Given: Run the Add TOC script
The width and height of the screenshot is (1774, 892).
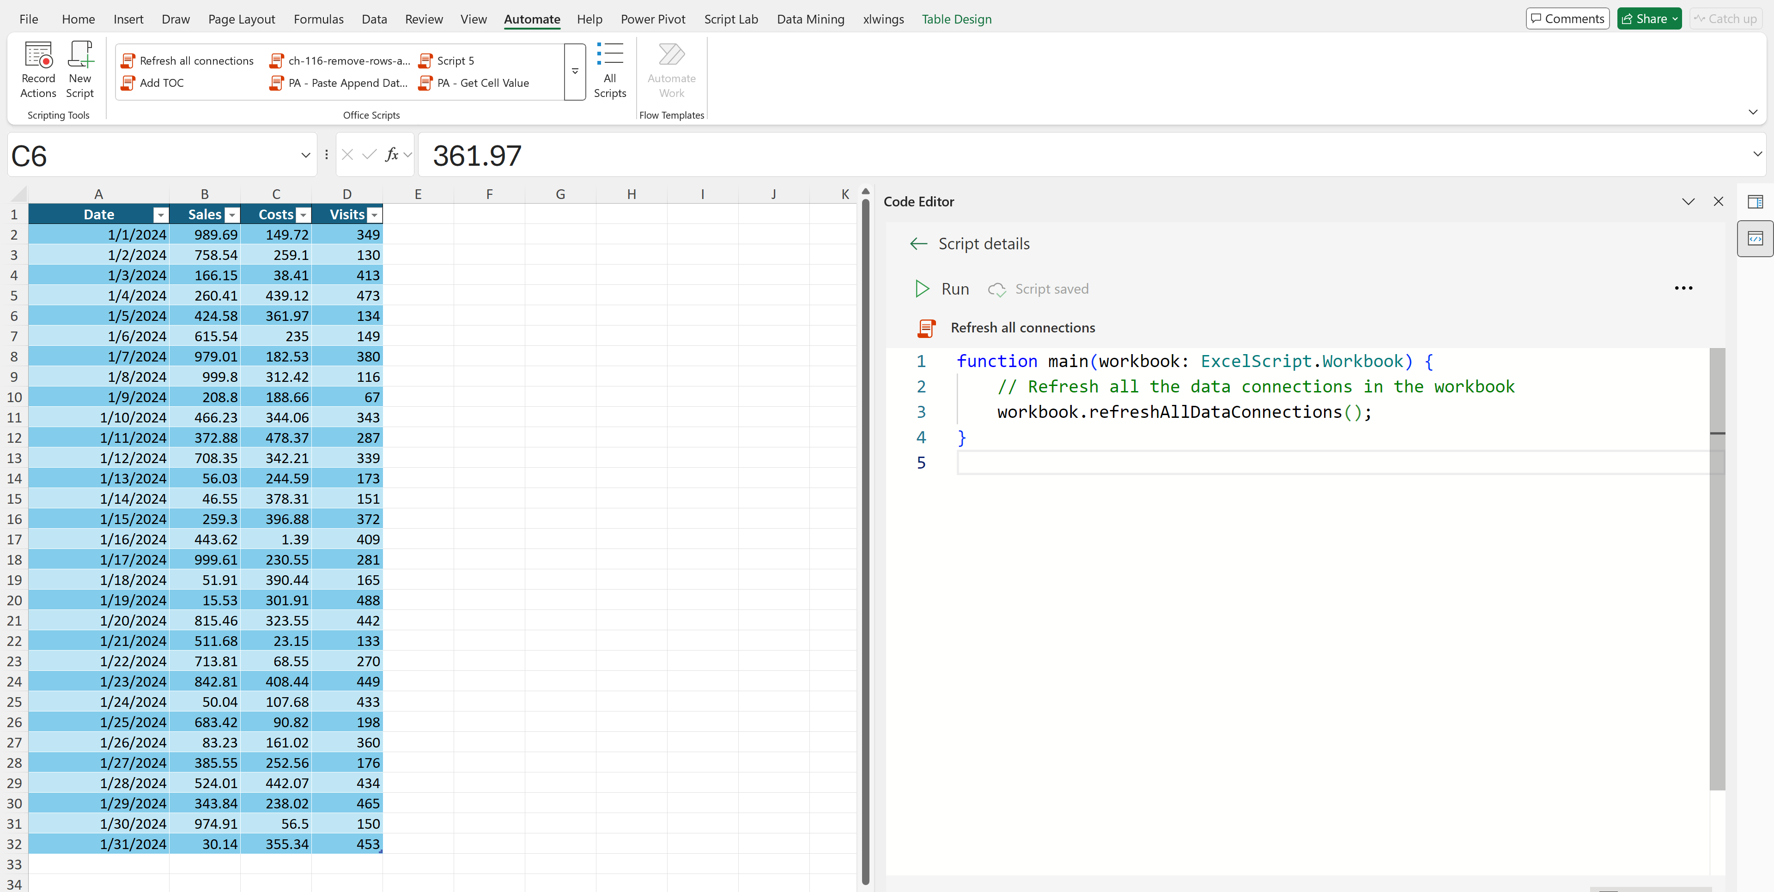Looking at the screenshot, I should 161,83.
